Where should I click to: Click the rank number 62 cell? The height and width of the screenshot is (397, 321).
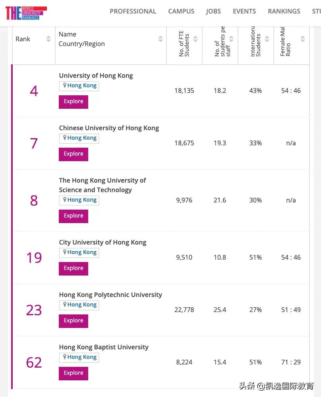tap(34, 362)
